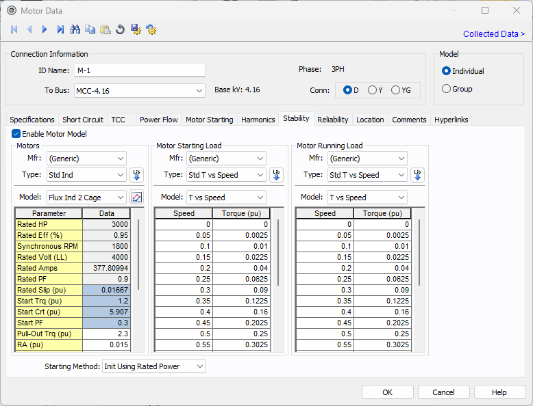Image resolution: width=533 pixels, height=406 pixels.
Task: Click the next record arrow icon
Action: pyautogui.click(x=45, y=29)
